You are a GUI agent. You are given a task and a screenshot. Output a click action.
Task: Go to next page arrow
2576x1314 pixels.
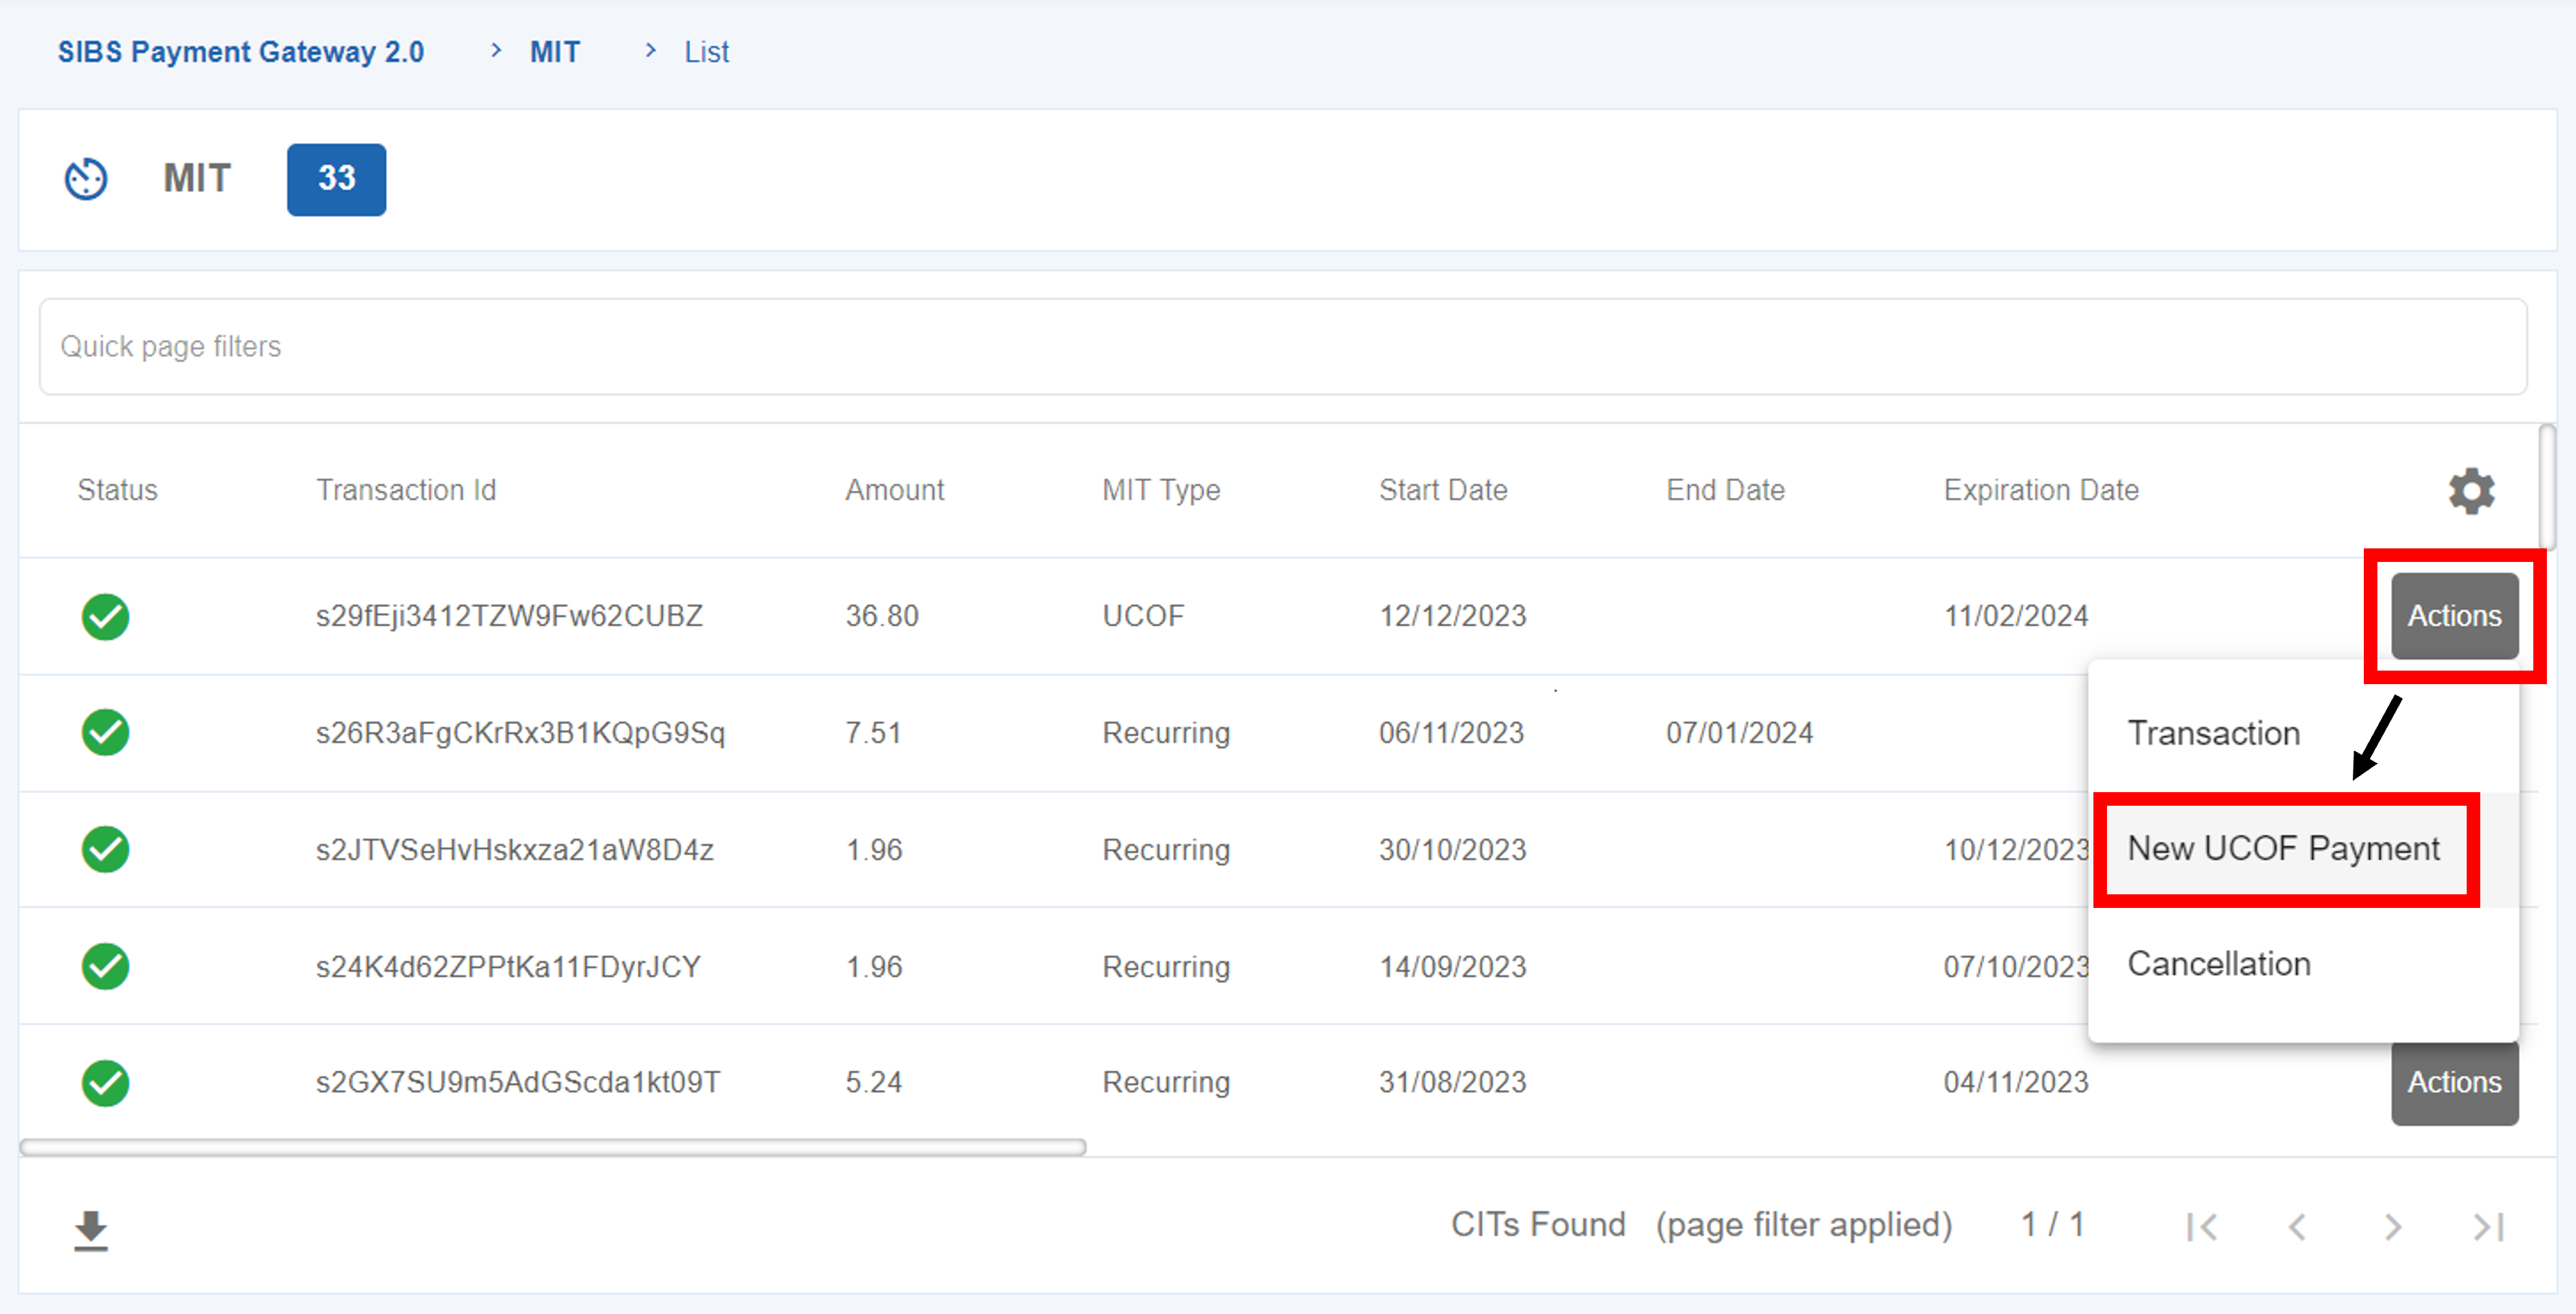tap(2393, 1226)
